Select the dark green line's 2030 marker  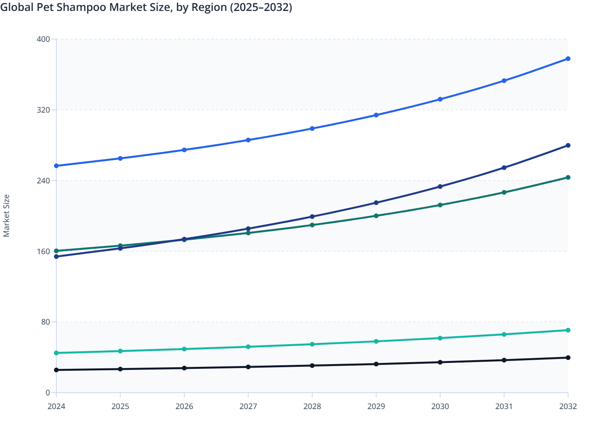(x=440, y=205)
